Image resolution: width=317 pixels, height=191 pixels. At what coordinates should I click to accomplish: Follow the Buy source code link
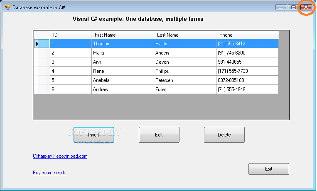click(49, 173)
